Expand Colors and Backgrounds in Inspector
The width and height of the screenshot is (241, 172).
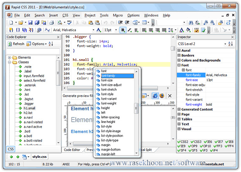coord(179,60)
